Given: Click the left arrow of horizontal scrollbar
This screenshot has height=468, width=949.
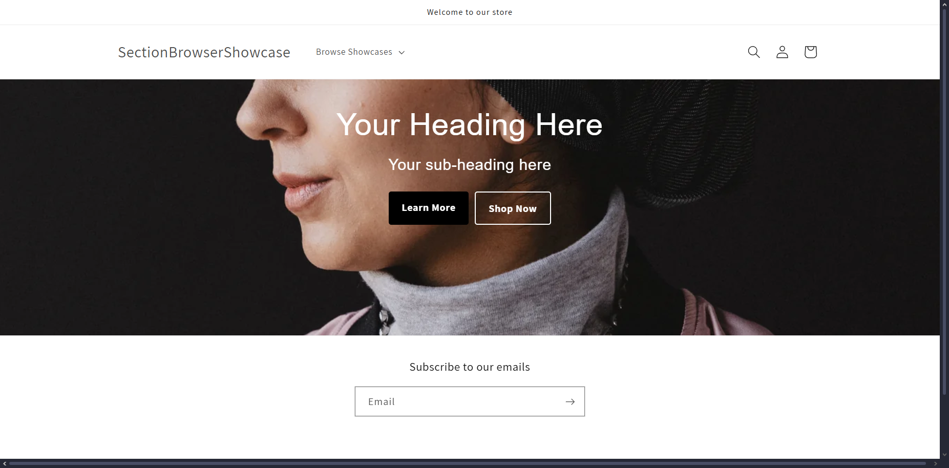Looking at the screenshot, I should (x=5, y=463).
